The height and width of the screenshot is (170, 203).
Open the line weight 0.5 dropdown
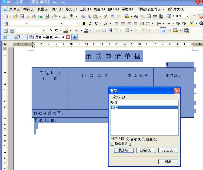61,30
